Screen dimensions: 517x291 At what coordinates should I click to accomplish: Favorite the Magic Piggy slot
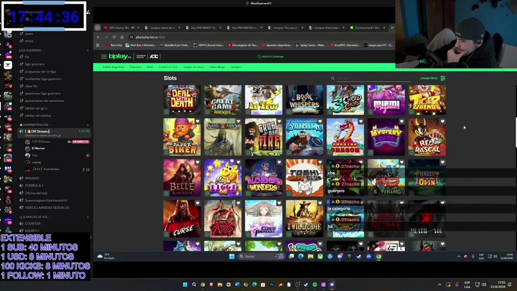pyautogui.click(x=238, y=162)
